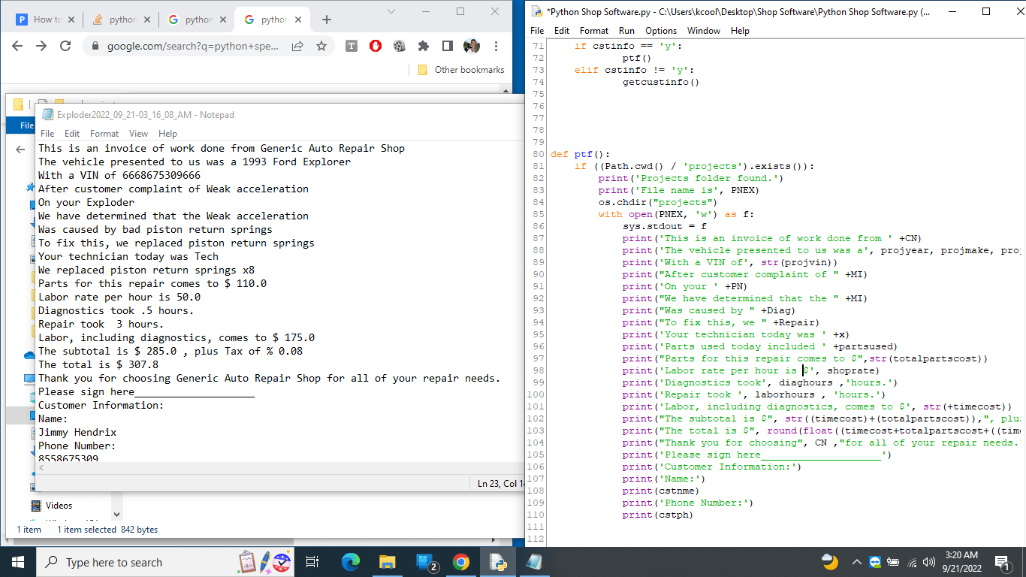The width and height of the screenshot is (1026, 577).
Task: Open Notepad's Edit menu
Action: [x=72, y=134]
